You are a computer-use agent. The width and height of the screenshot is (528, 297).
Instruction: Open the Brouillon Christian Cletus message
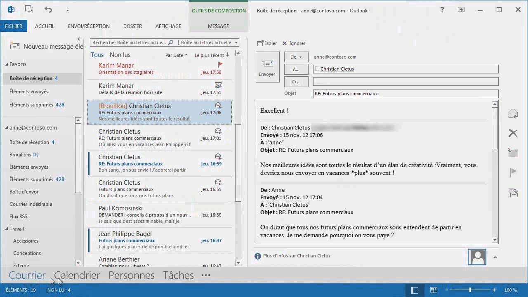tap(160, 112)
